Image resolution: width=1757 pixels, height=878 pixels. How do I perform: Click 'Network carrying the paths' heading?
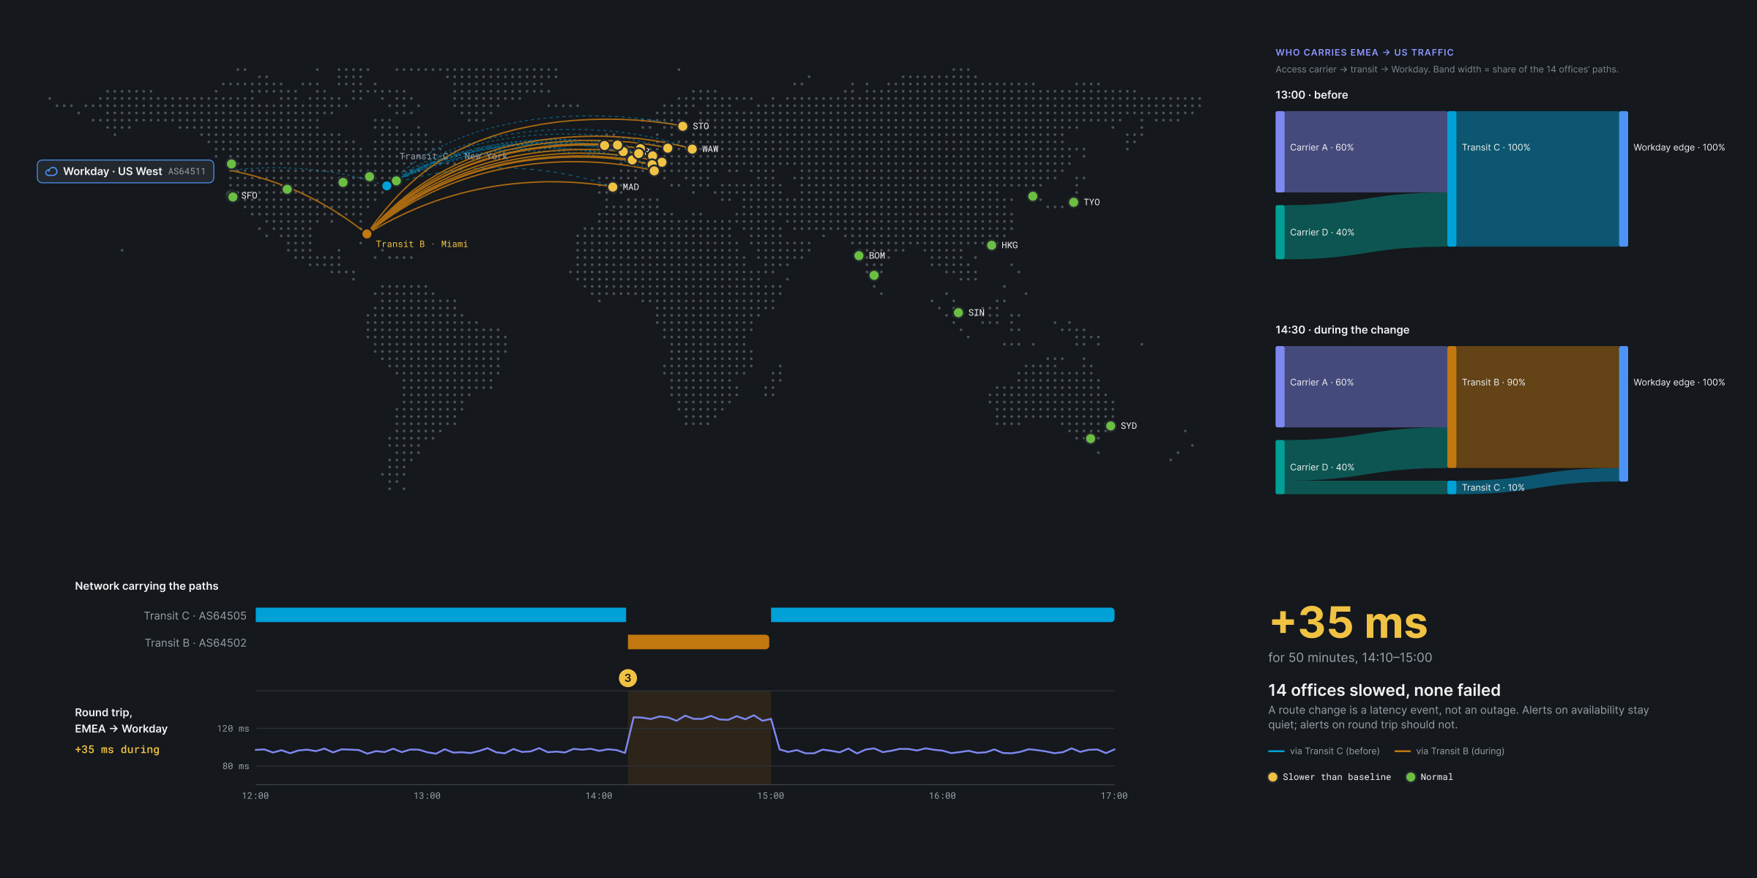point(146,586)
